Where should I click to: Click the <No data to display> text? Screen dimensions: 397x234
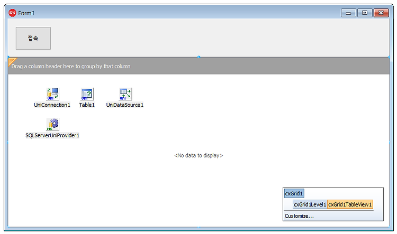point(198,155)
